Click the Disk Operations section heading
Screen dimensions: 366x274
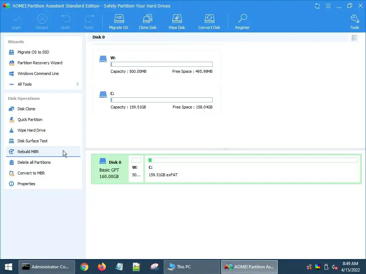coord(24,98)
